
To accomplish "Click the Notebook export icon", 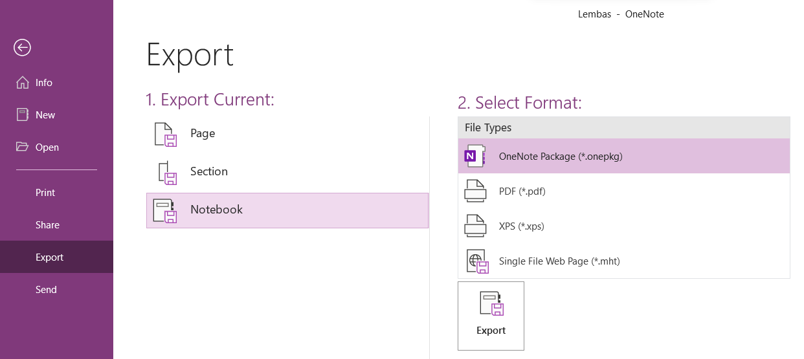I will (165, 211).
